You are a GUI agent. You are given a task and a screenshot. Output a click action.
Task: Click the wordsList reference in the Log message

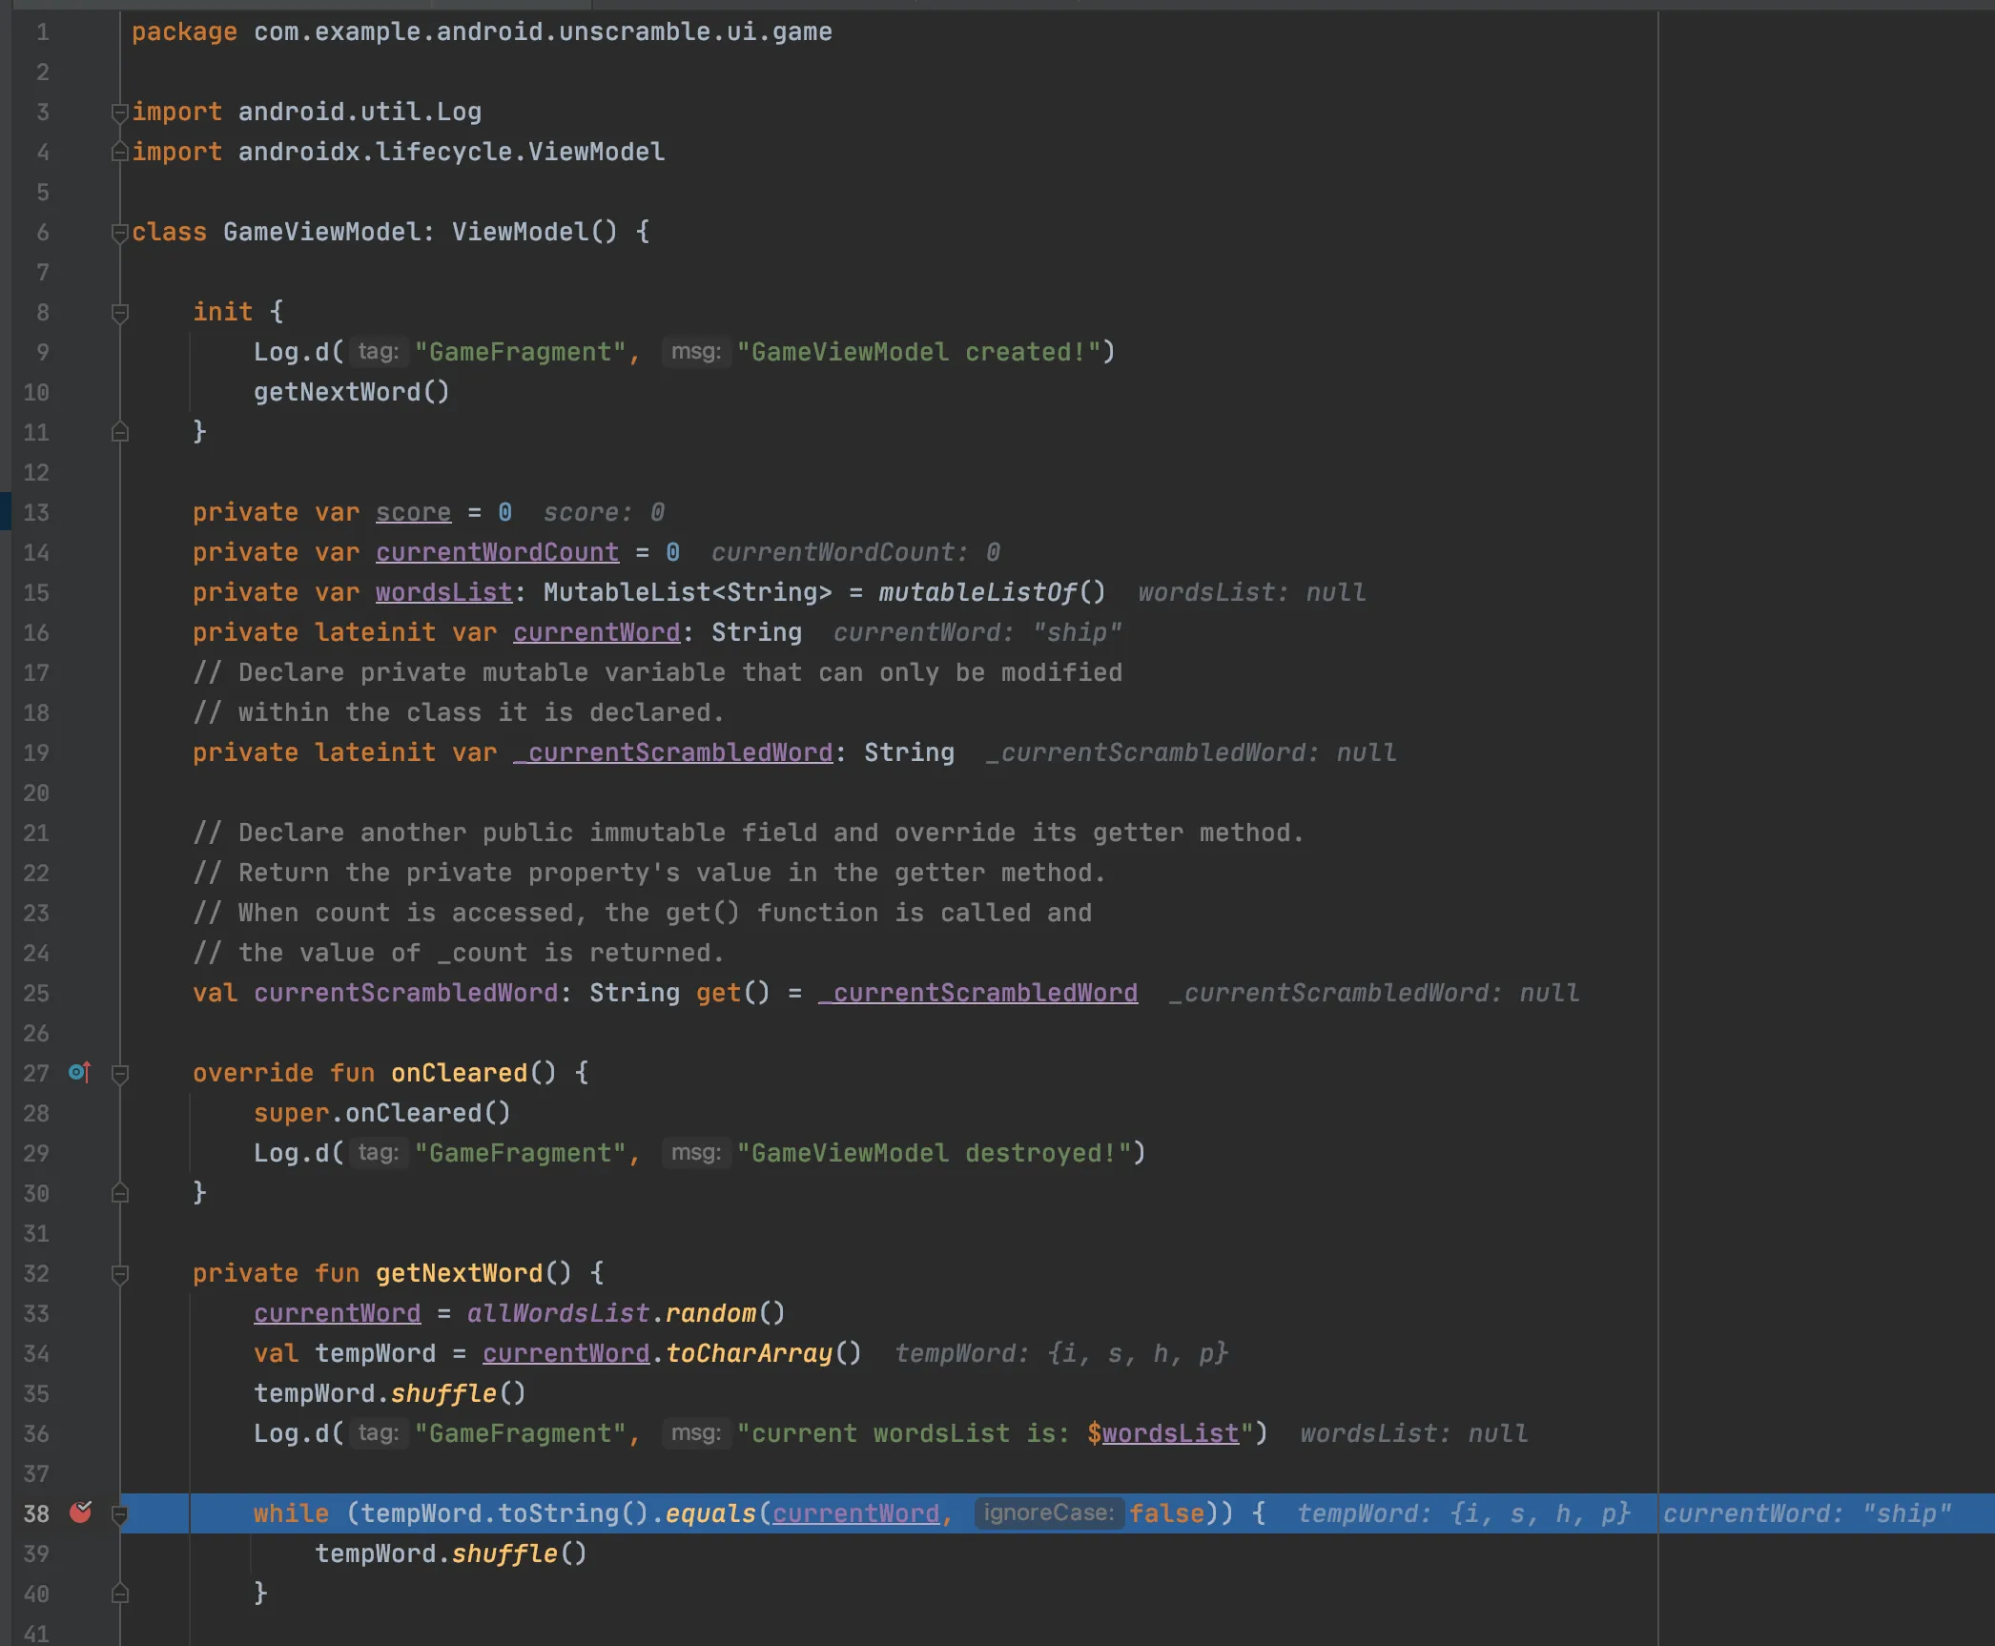(x=1170, y=1433)
